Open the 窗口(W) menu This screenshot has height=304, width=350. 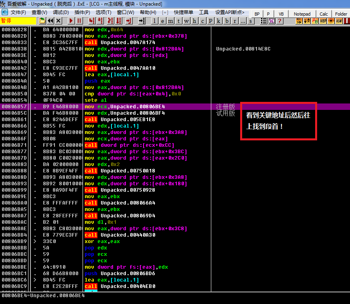[x=125, y=12]
